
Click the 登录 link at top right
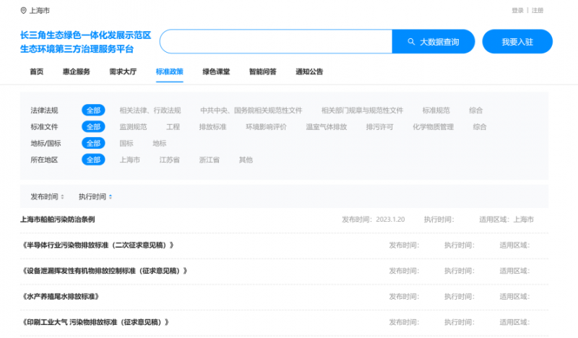517,11
